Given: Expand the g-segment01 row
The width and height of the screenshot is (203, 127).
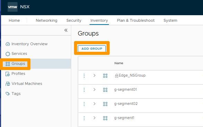Looking at the screenshot, I should pos(94,89).
